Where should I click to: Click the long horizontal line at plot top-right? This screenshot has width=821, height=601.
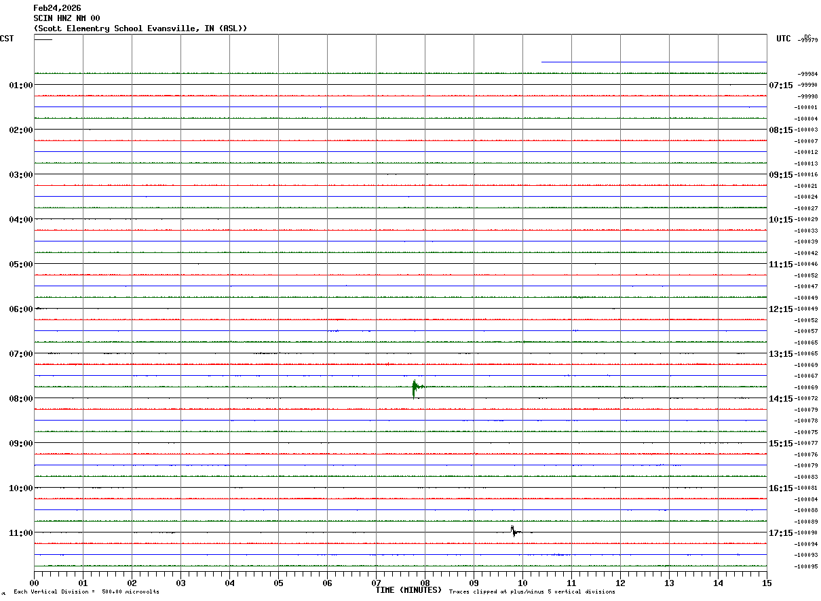[653, 62]
